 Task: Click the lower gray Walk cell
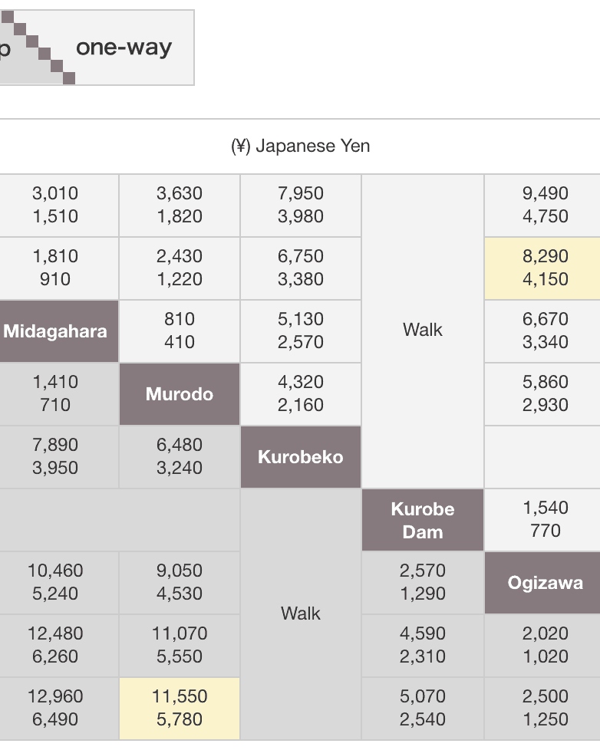pos(301,613)
